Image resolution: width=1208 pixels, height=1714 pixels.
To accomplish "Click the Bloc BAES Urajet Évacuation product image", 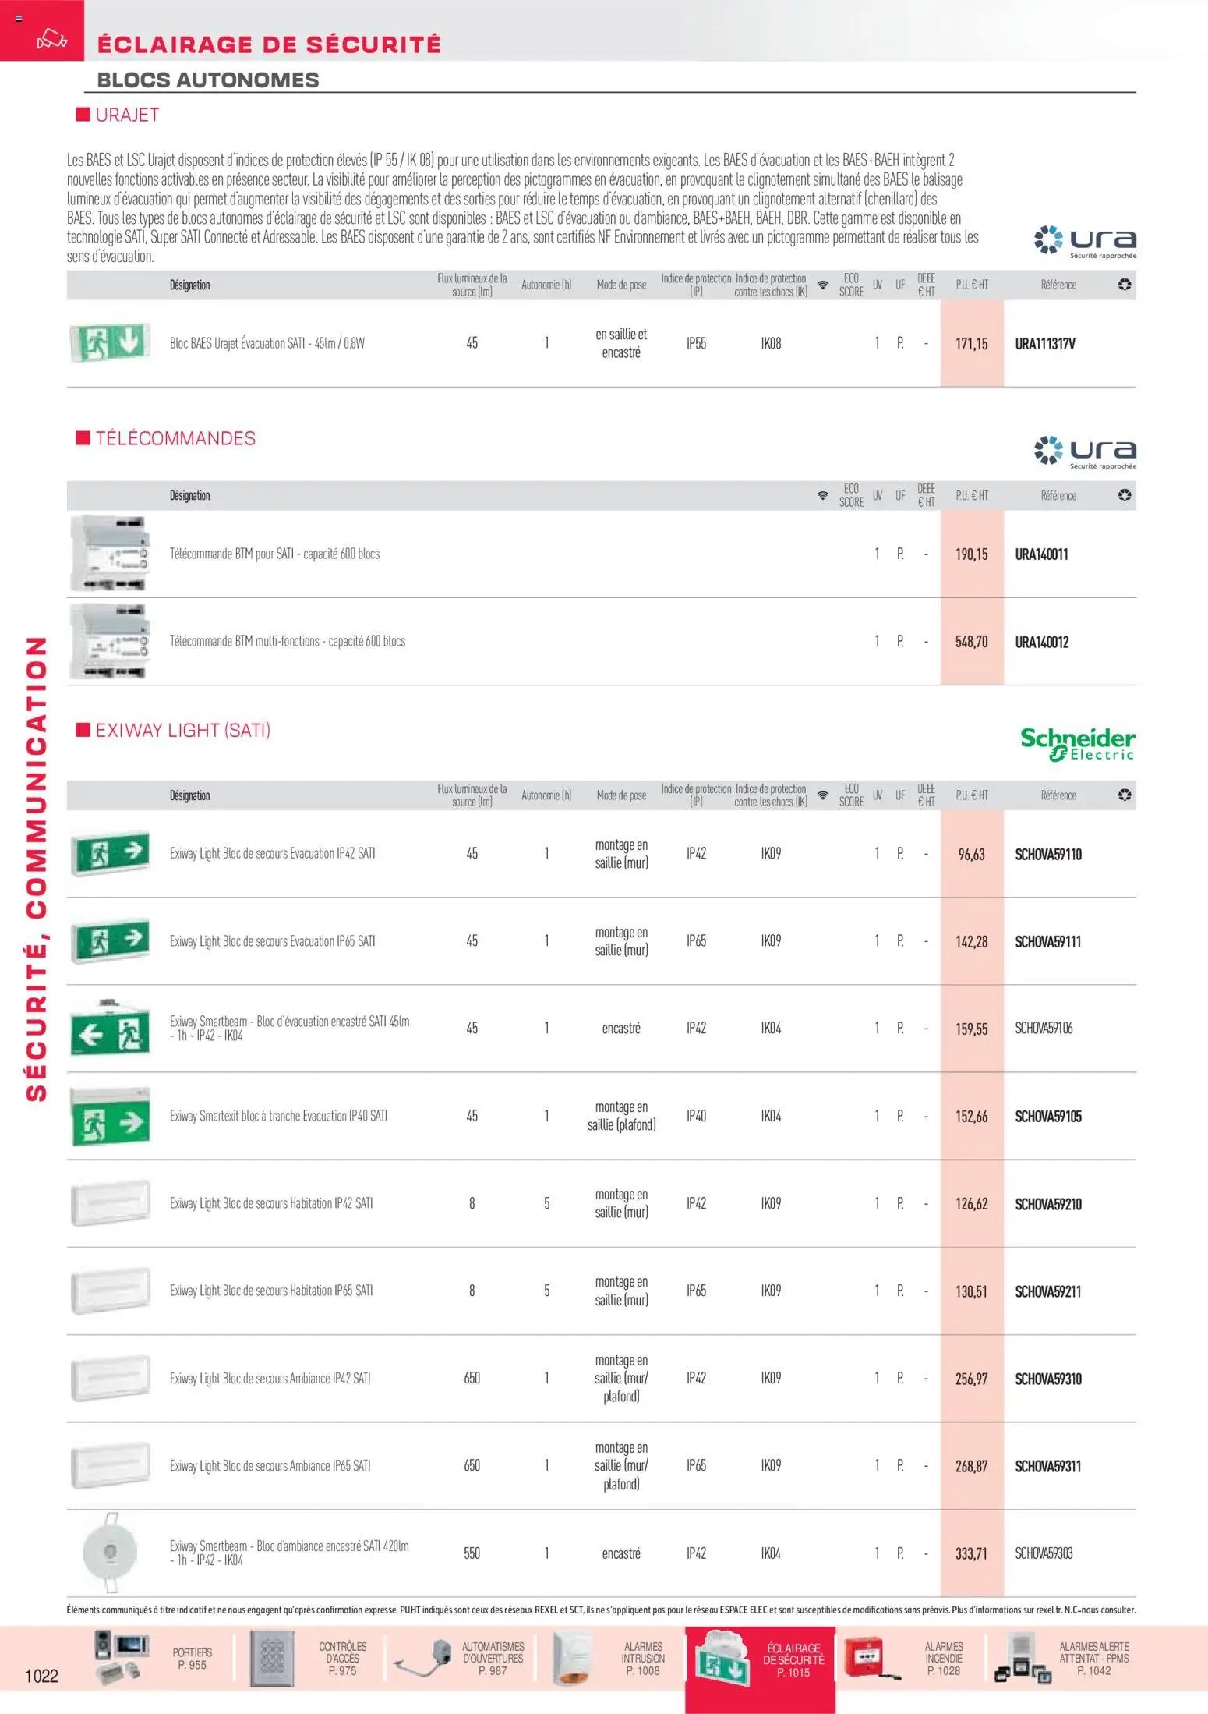I will tap(109, 342).
